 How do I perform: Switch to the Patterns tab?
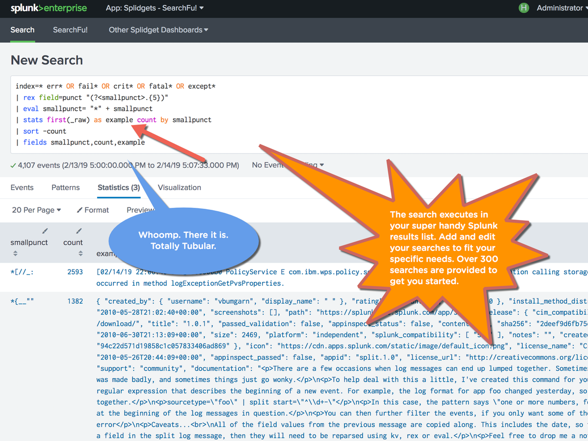(66, 187)
